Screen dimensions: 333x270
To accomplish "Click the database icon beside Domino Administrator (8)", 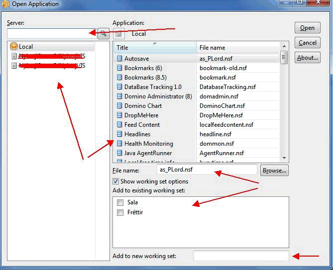I will (x=119, y=96).
